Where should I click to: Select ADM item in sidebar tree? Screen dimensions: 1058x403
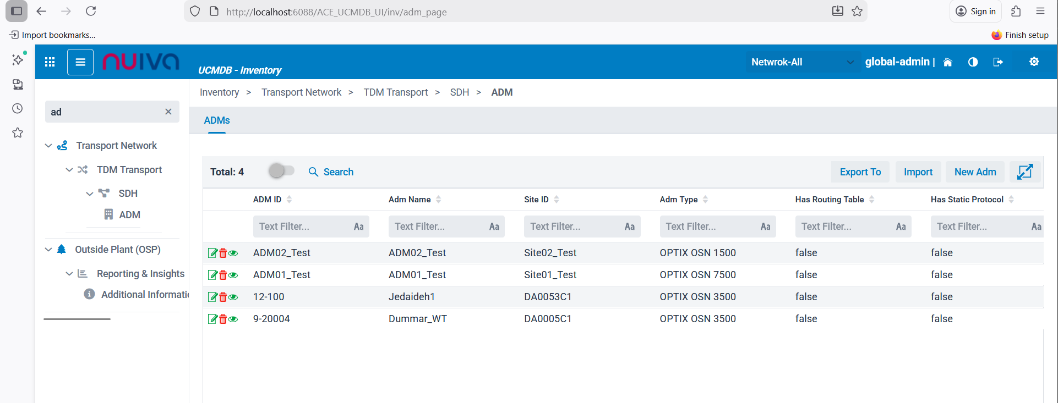(129, 215)
